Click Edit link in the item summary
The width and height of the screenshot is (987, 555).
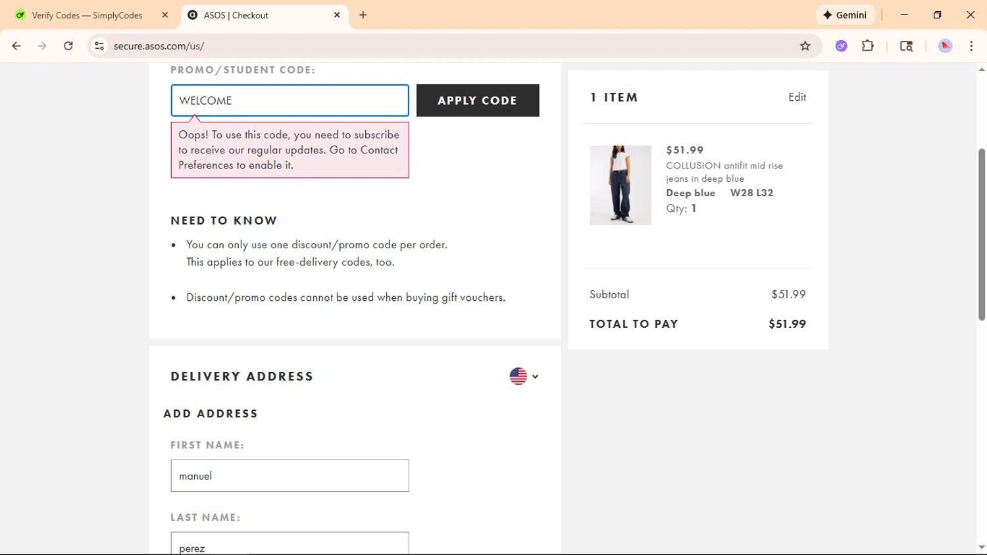click(x=797, y=97)
